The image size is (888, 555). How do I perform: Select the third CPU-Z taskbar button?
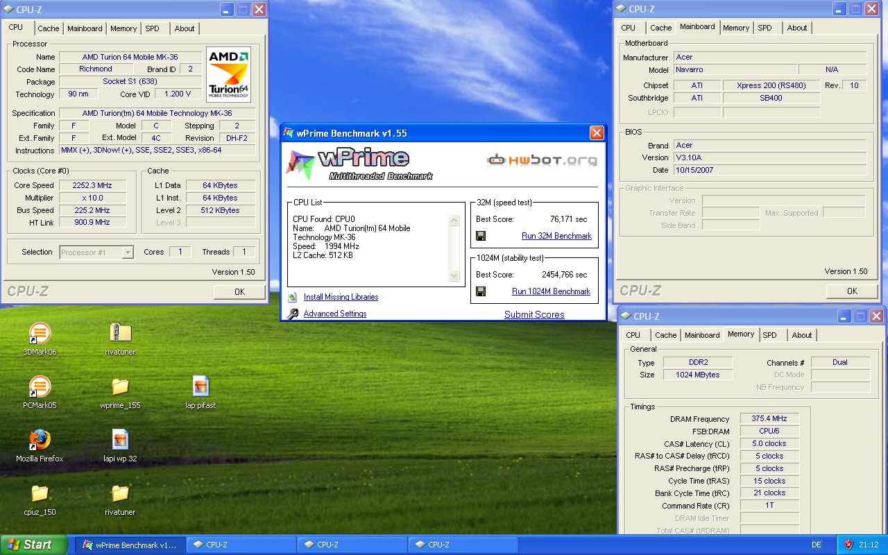[463, 545]
